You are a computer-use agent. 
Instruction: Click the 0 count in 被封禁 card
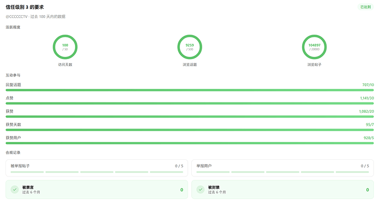(367, 190)
